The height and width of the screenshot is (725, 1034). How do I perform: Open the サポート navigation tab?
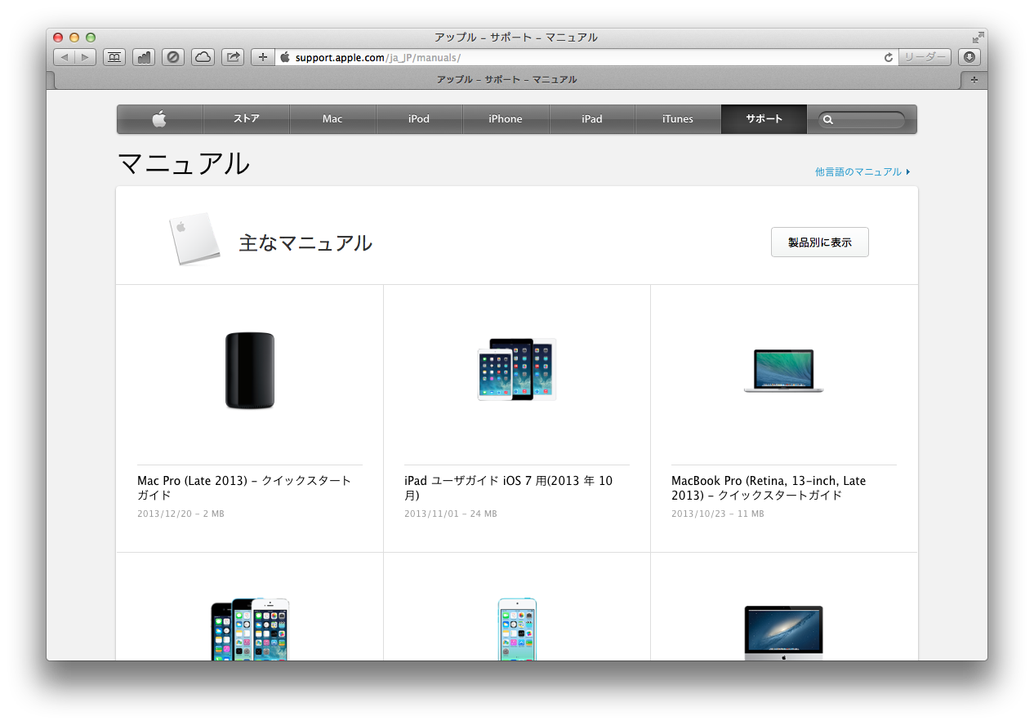point(764,119)
